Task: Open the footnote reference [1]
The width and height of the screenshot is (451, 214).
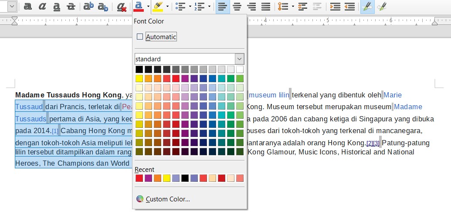Action: pos(55,131)
